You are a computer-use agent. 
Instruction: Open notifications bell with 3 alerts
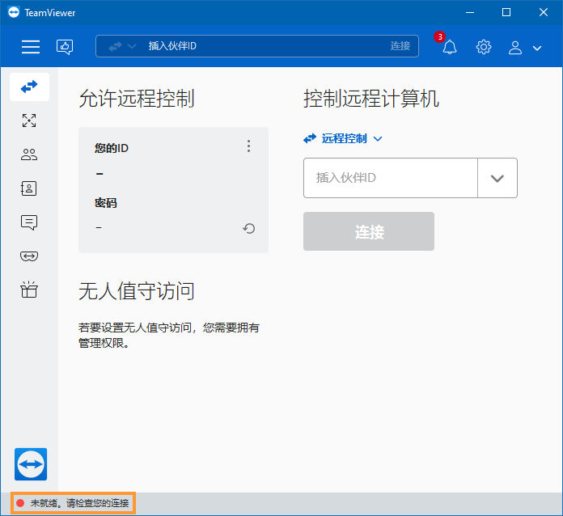point(449,47)
